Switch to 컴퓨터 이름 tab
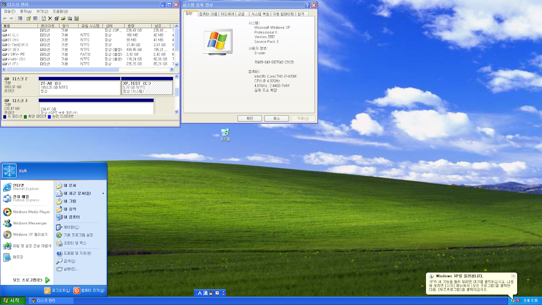This screenshot has width=542, height=305. coord(208,14)
